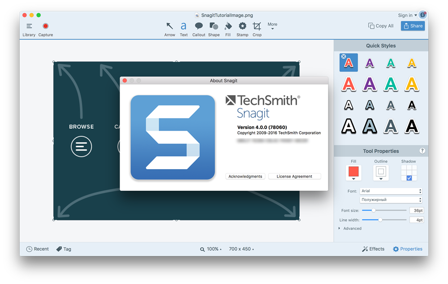Show Recent captures tray
The image size is (448, 284).
[38, 249]
